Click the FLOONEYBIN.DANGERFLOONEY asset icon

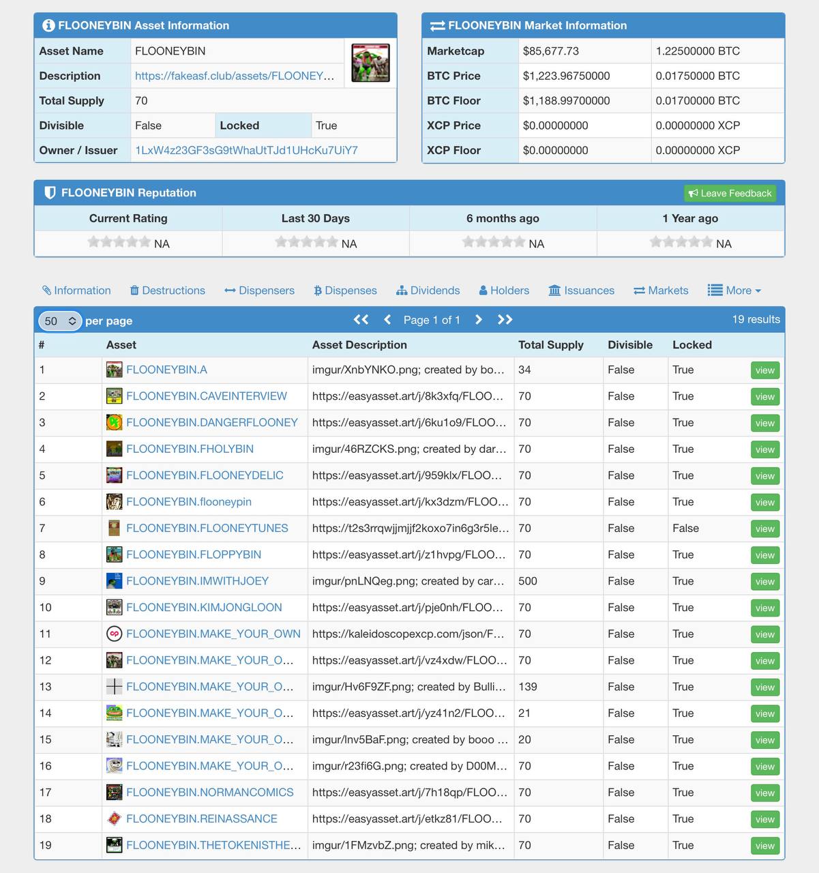pos(115,423)
